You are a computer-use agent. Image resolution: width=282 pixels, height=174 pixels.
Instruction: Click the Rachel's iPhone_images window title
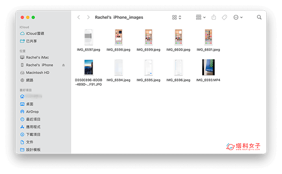119,17
